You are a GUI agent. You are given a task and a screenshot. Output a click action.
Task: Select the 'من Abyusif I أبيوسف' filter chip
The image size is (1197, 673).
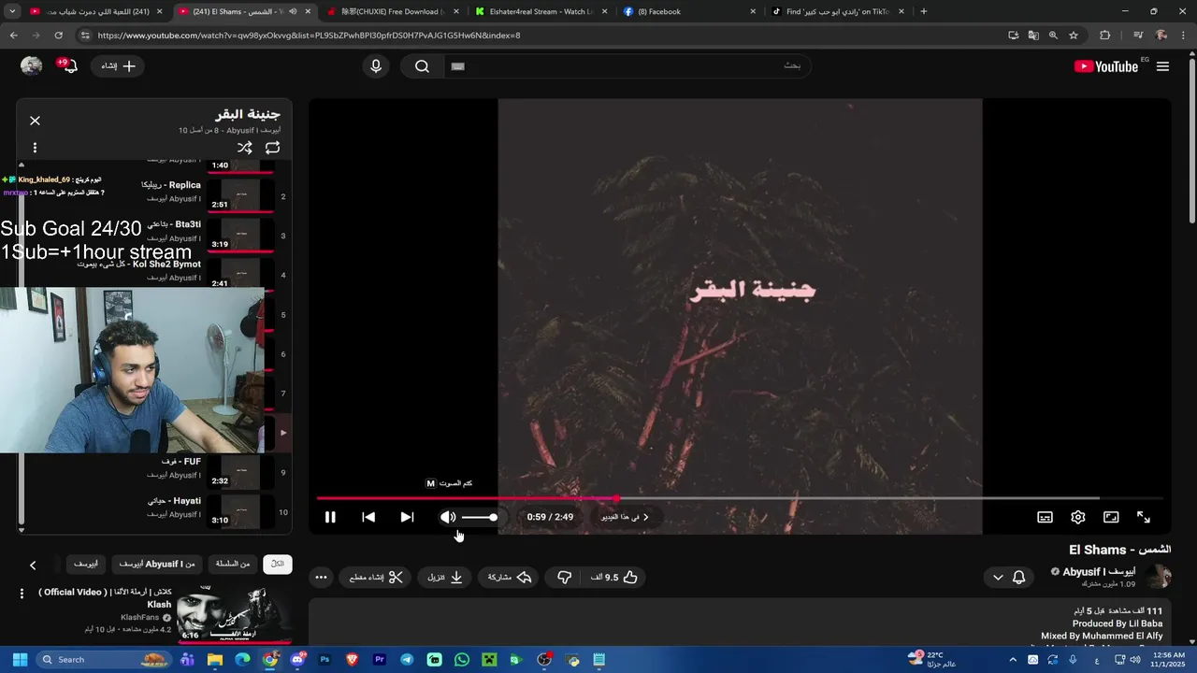coord(157,564)
